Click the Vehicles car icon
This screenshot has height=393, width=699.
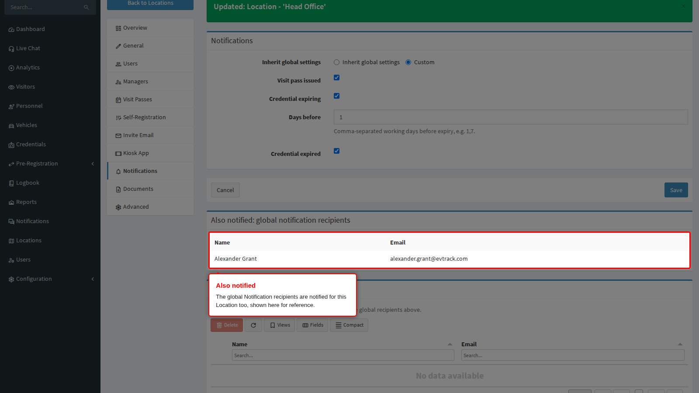coord(11,126)
